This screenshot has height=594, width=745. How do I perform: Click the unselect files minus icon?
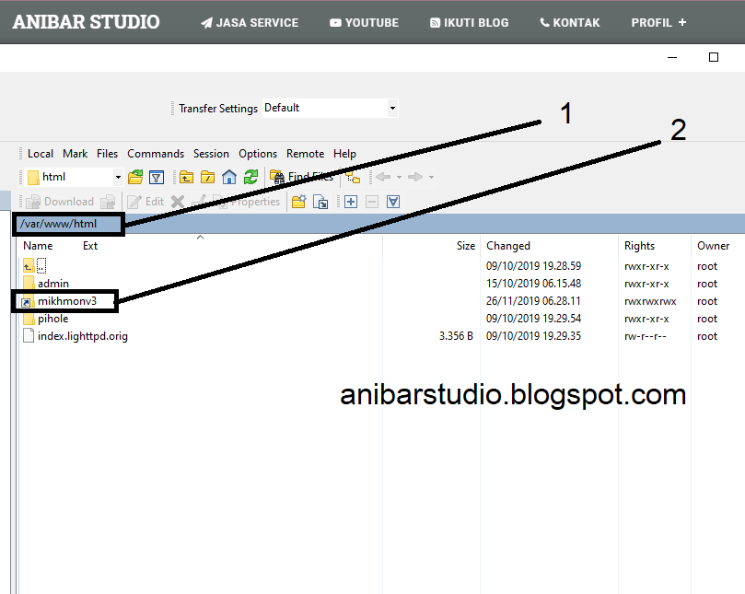[372, 202]
